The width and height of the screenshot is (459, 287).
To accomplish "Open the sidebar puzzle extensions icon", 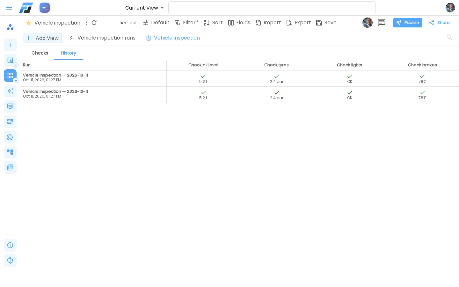I will pos(10,137).
